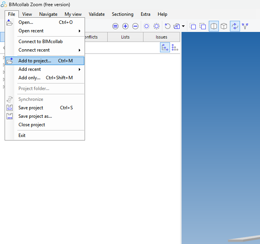Switch to the Lists tab
The height and width of the screenshot is (244, 260).
[x=125, y=37]
